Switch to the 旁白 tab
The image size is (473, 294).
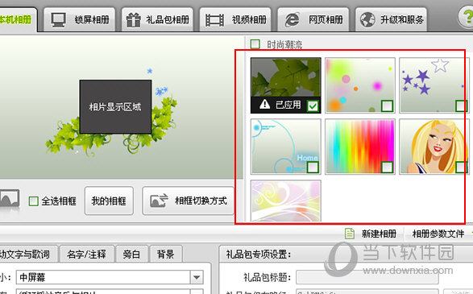pos(131,255)
